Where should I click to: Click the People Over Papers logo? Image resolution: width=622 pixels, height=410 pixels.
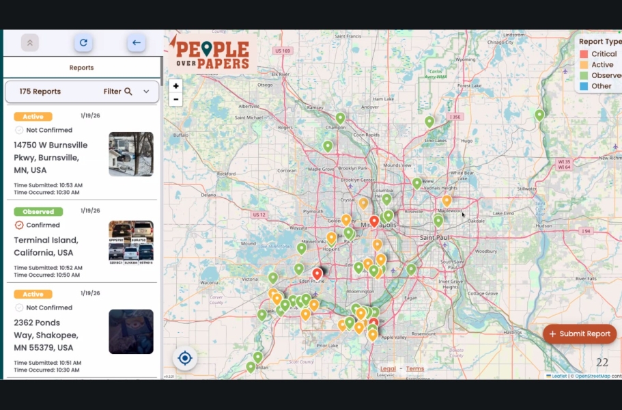(x=212, y=51)
